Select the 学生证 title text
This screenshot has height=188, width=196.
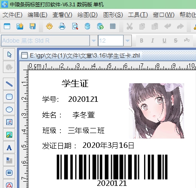point(75,83)
